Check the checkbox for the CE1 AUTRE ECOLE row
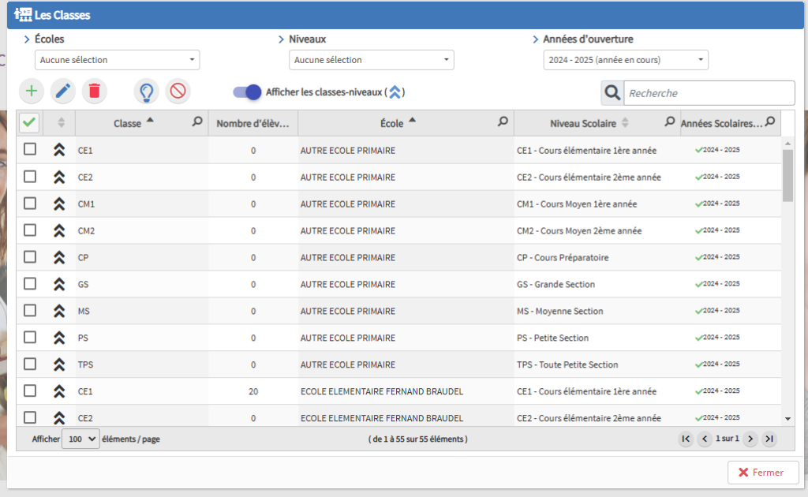The height and width of the screenshot is (497, 808). click(30, 150)
